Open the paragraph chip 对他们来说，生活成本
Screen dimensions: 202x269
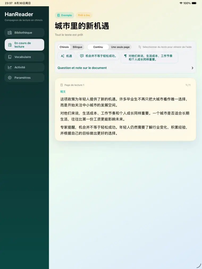point(149,58)
